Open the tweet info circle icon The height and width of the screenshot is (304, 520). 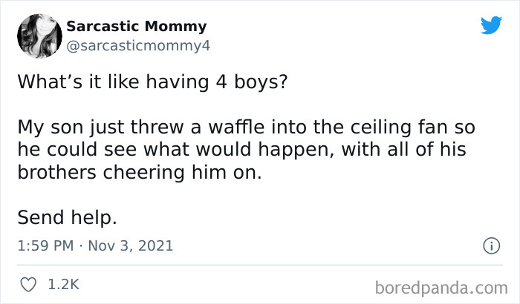pyautogui.click(x=491, y=245)
